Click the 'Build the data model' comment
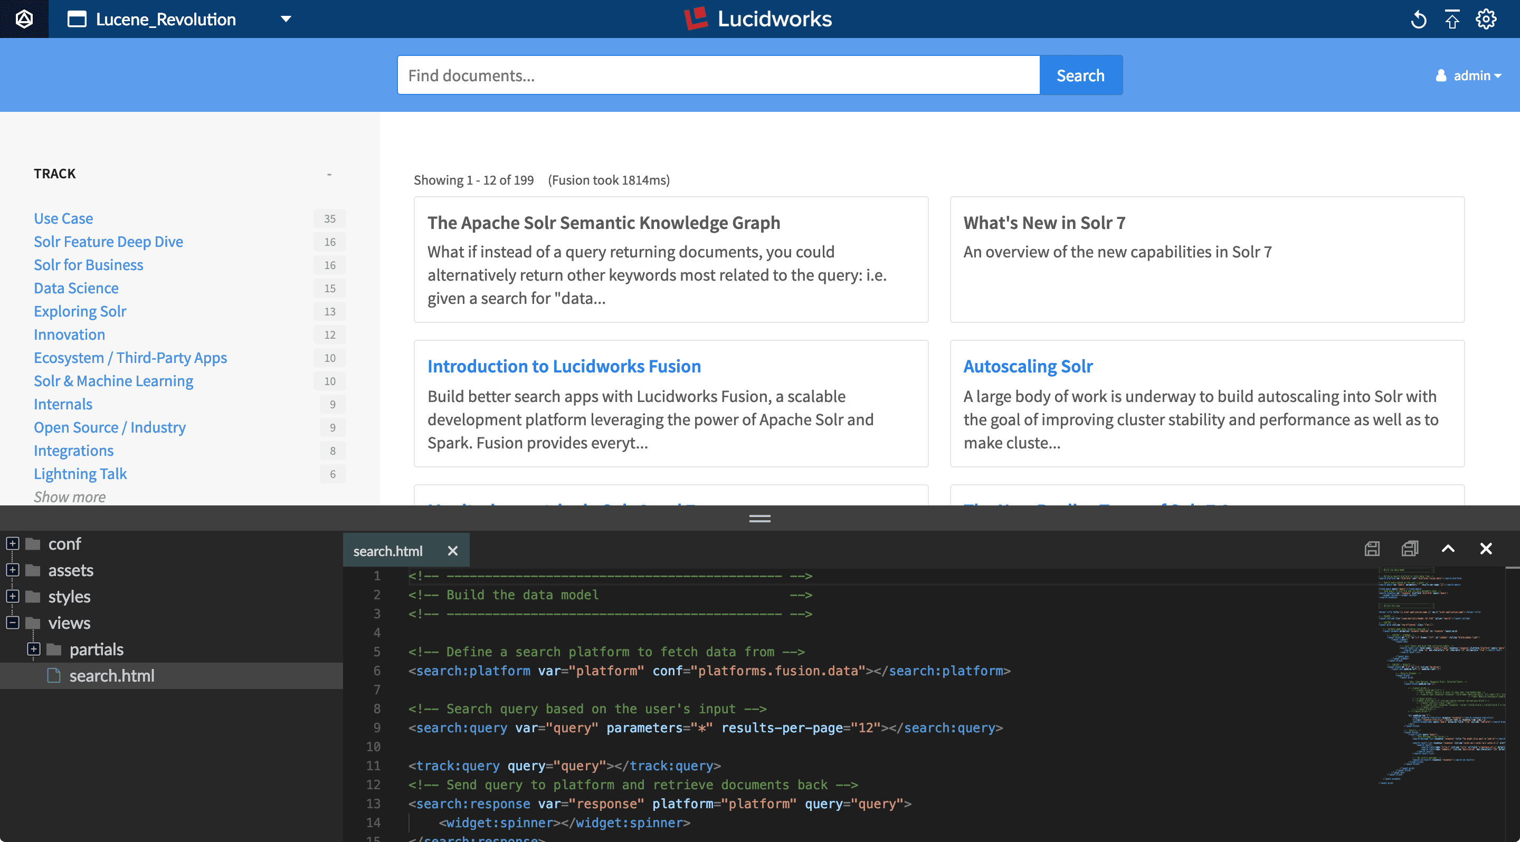Image resolution: width=1520 pixels, height=842 pixels. pyautogui.click(x=522, y=595)
